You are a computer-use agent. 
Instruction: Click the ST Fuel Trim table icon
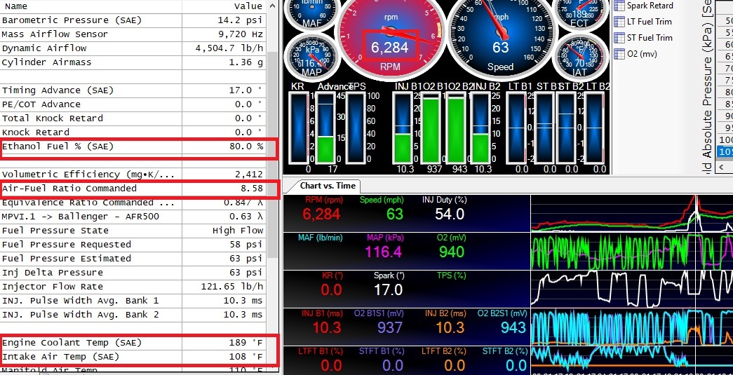click(x=619, y=38)
